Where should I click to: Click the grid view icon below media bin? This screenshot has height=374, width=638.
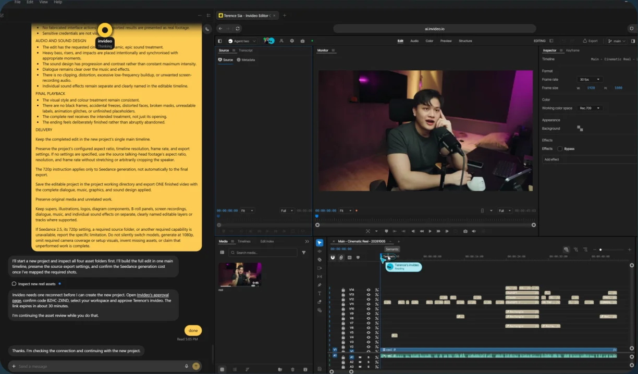[222, 369]
